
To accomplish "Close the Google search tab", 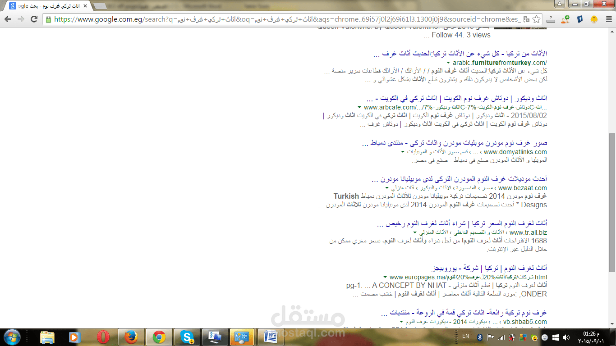I will tap(85, 6).
